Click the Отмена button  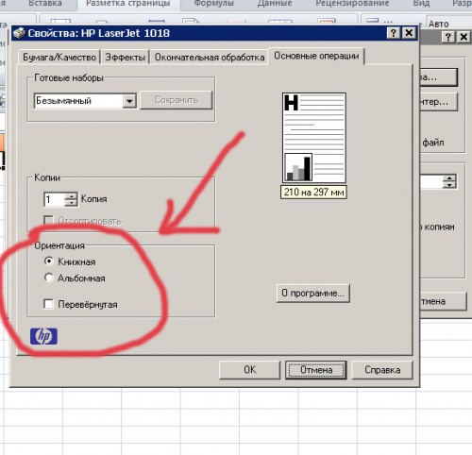click(x=316, y=370)
